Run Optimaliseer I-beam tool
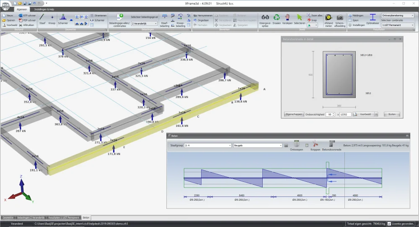The image size is (419, 227). 372,19
